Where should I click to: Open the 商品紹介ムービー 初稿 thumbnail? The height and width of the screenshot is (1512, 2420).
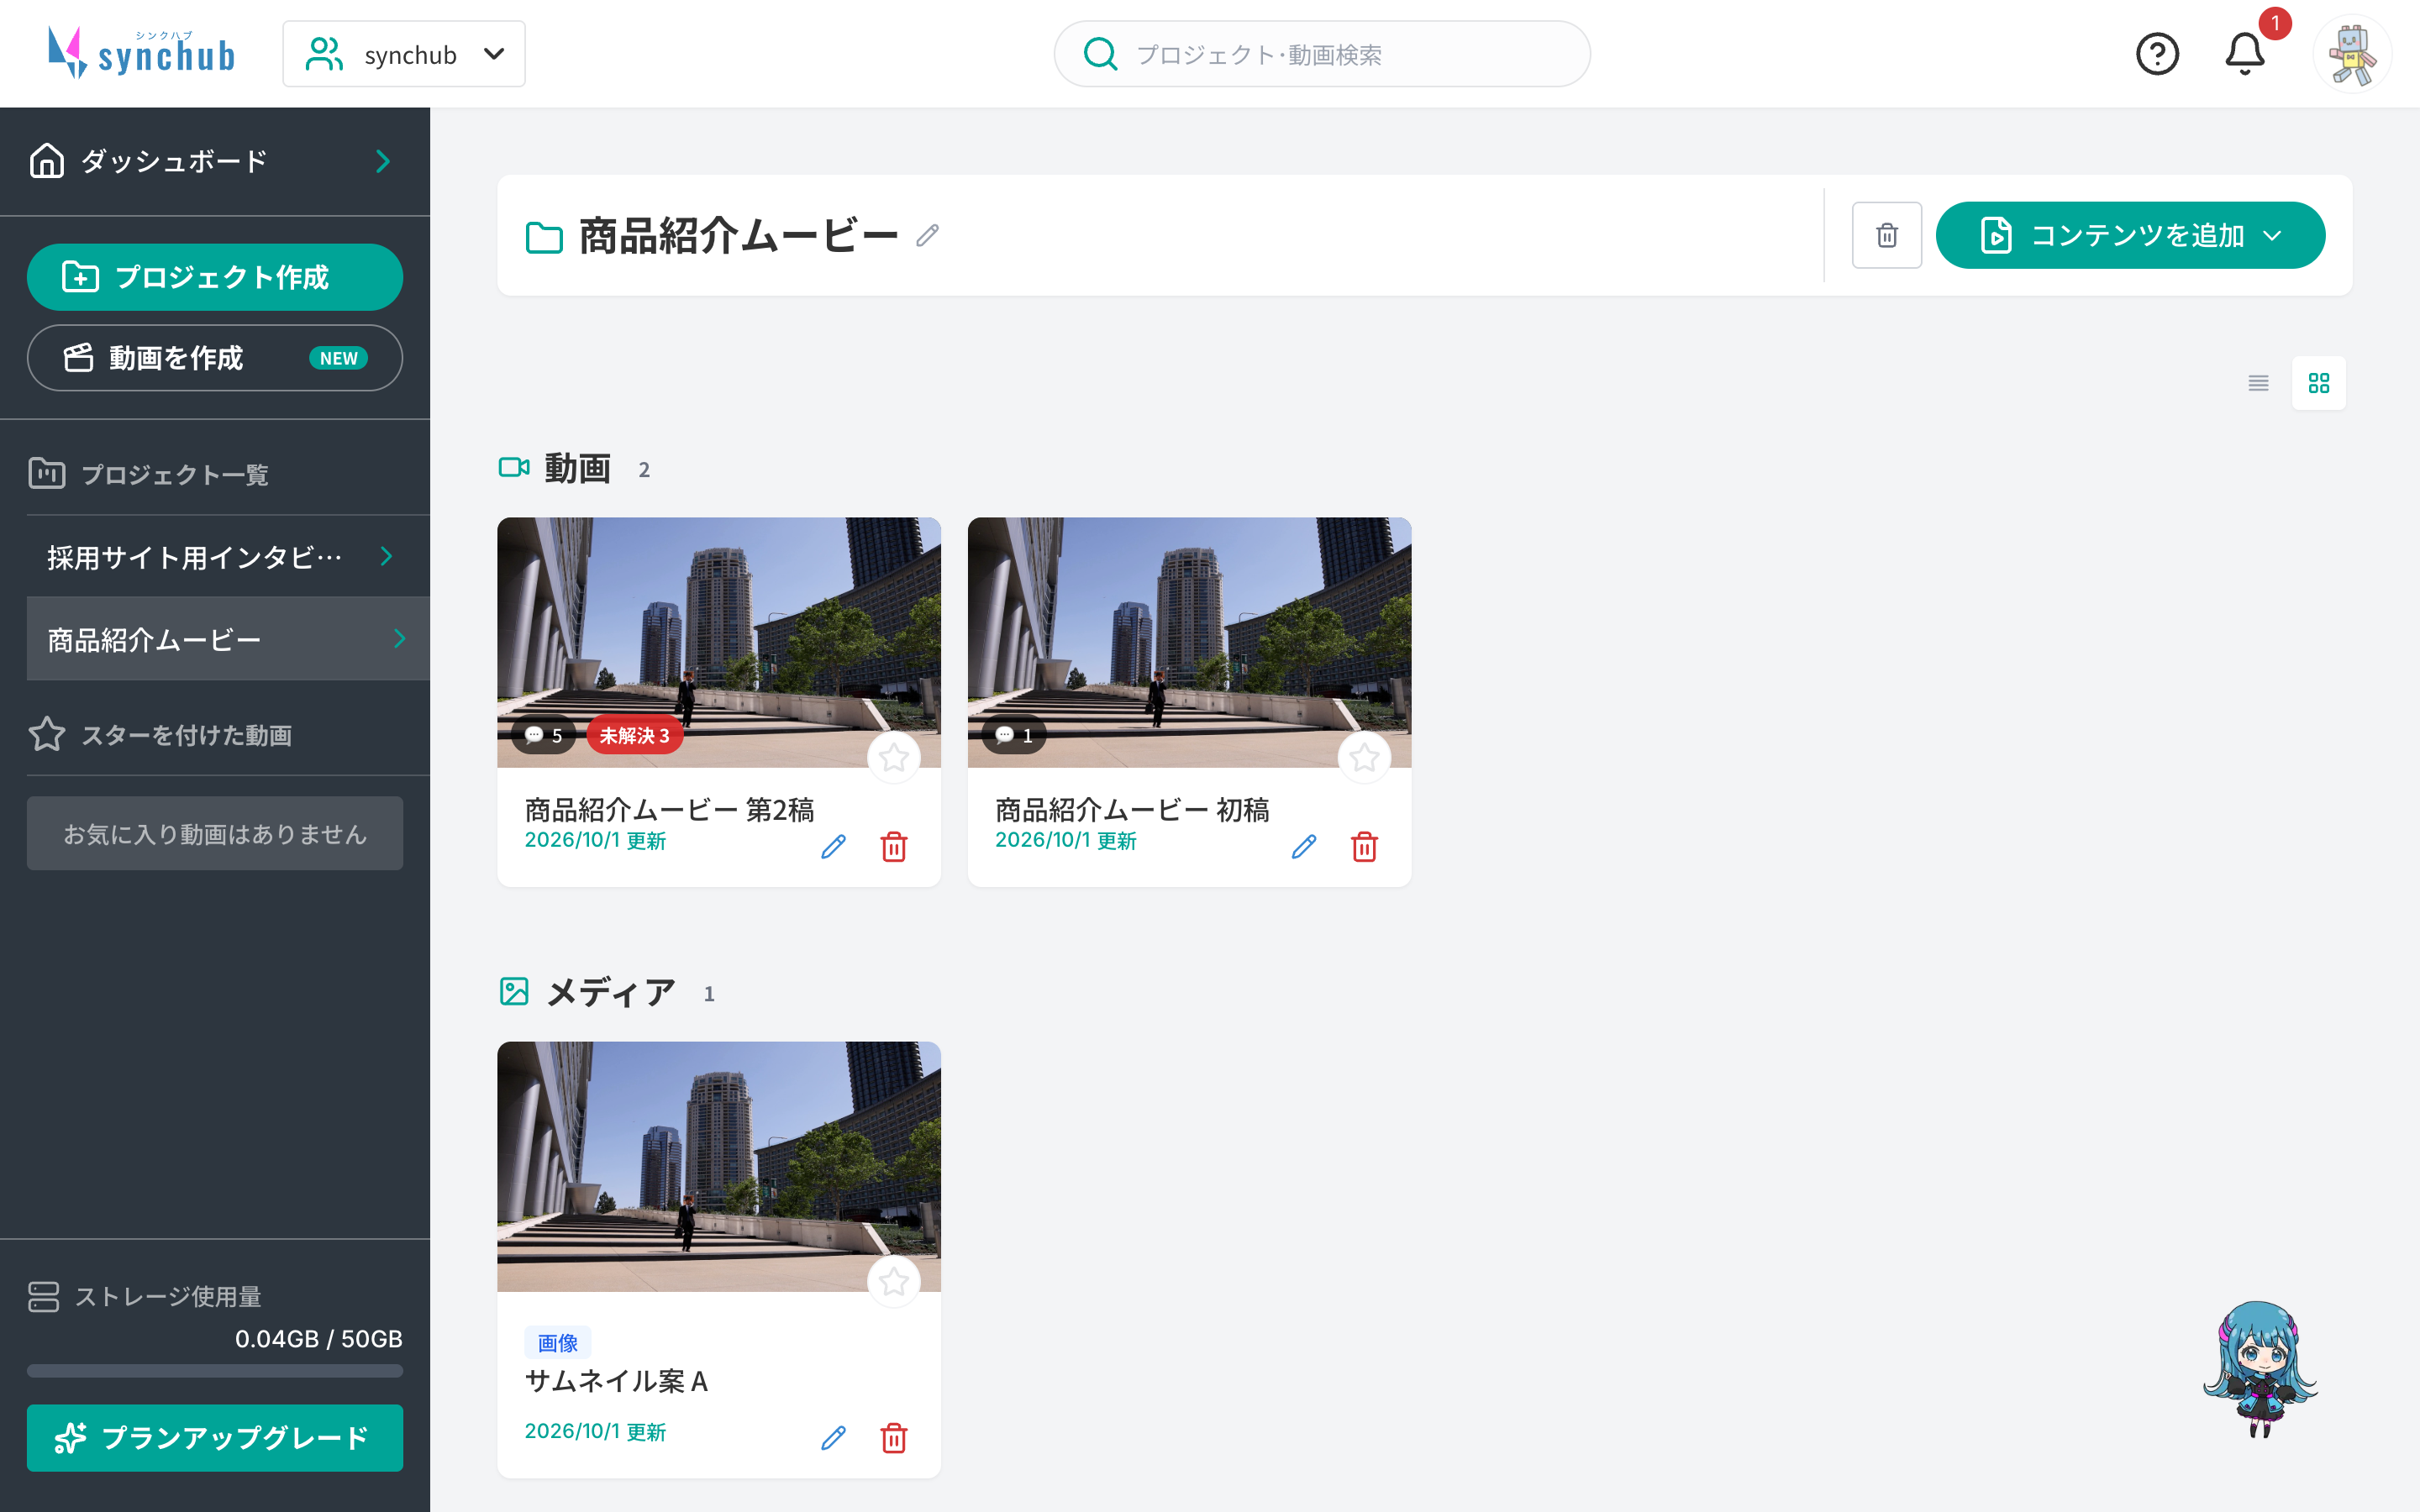[1189, 642]
